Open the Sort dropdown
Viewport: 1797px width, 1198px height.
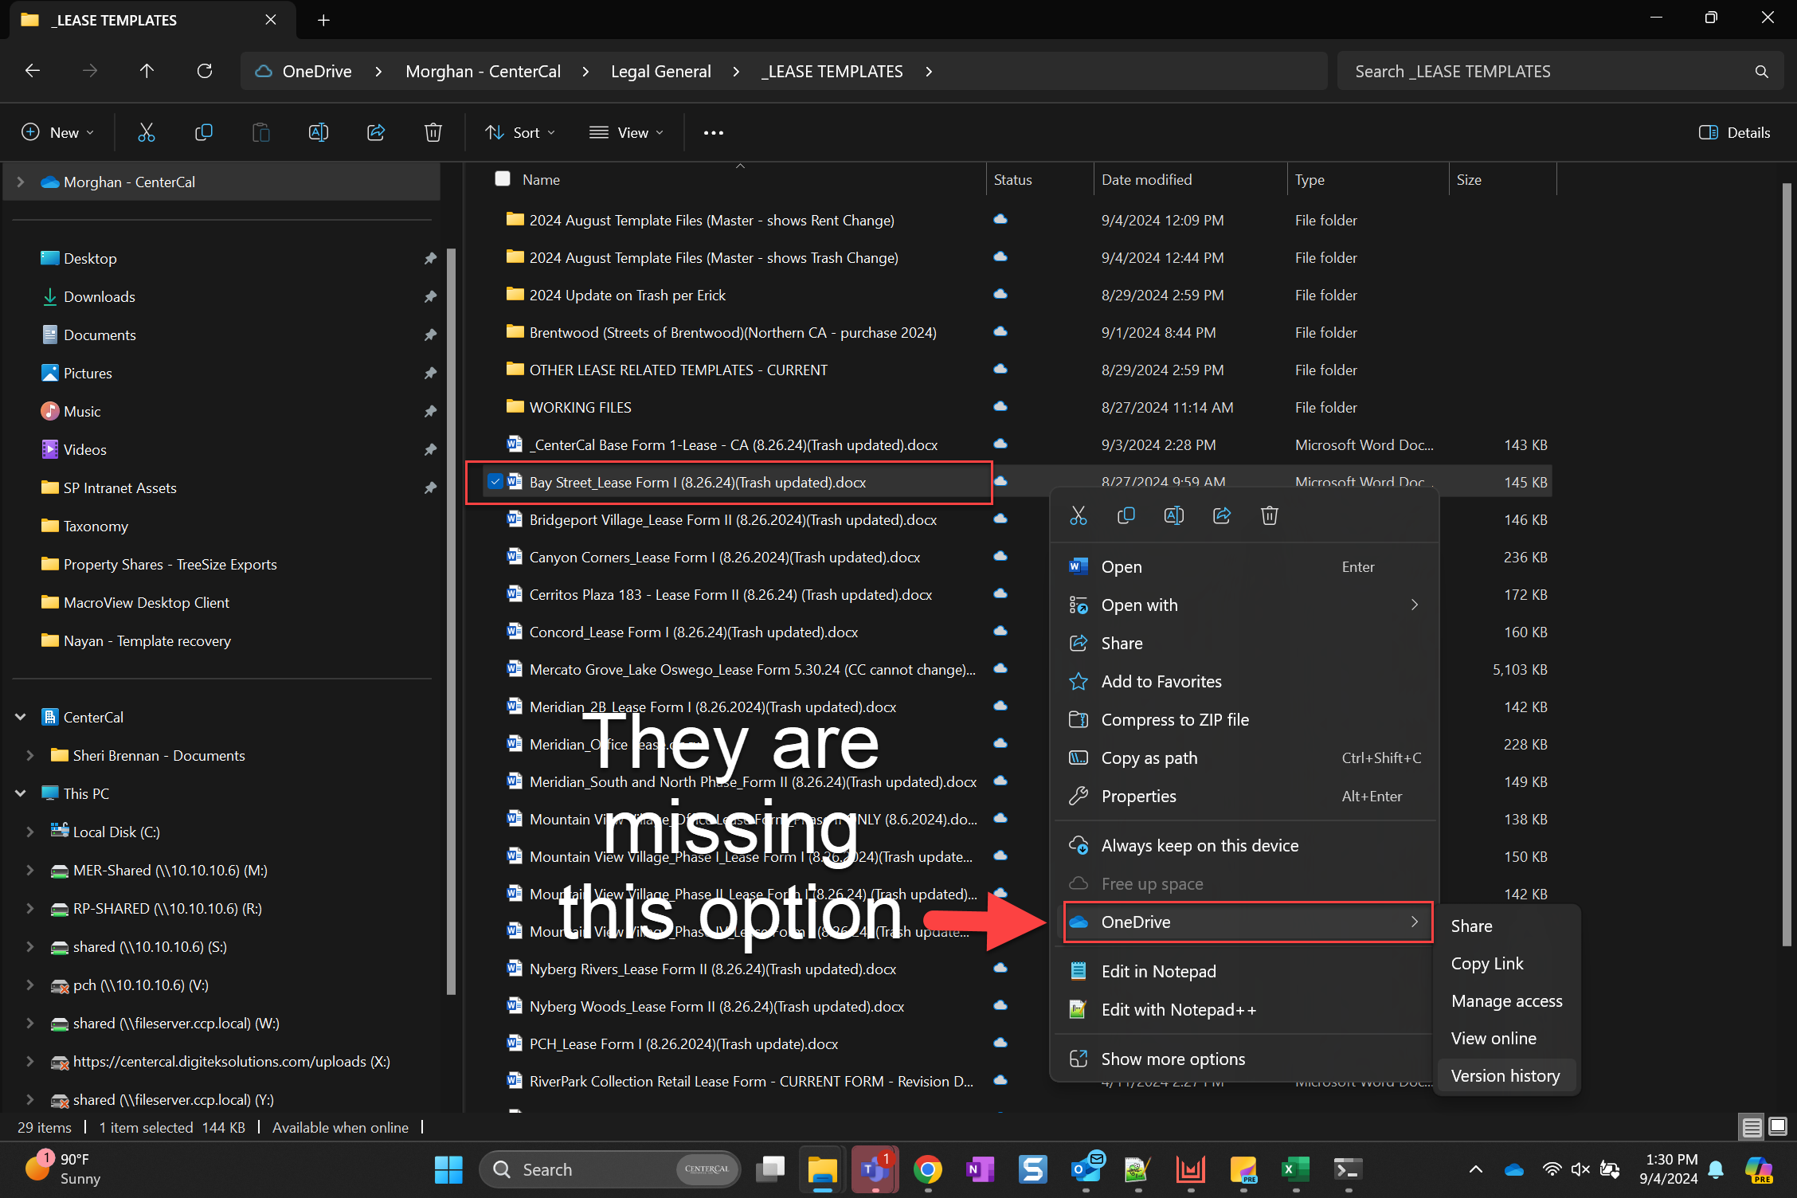coord(519,132)
